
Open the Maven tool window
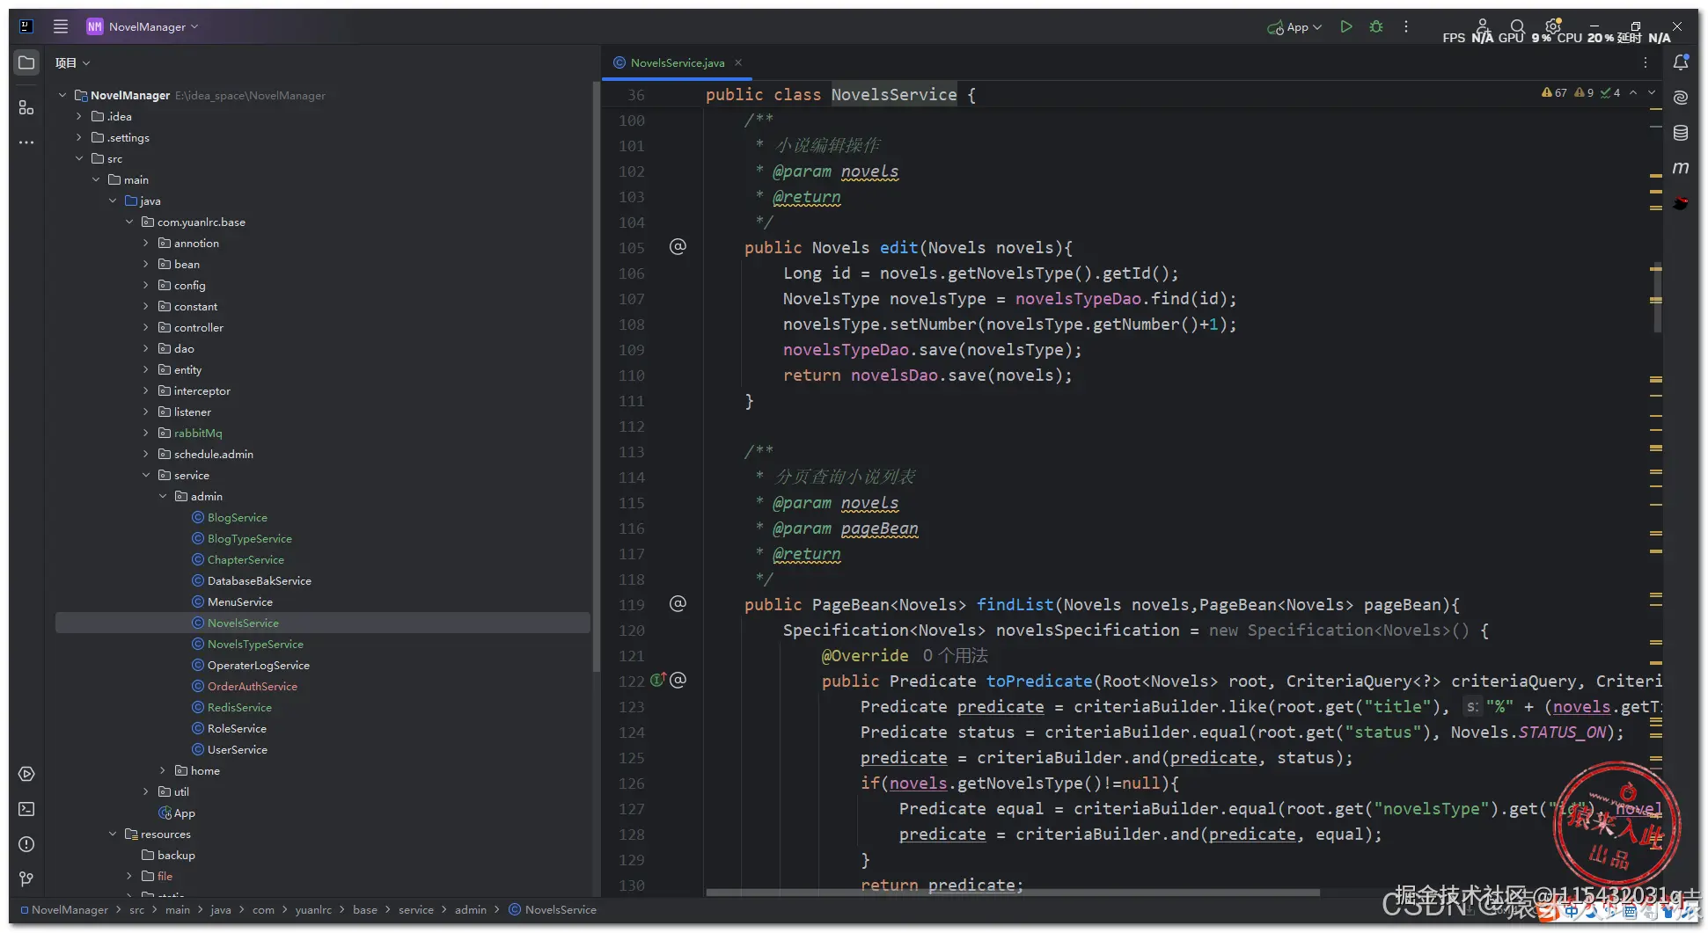click(1681, 168)
